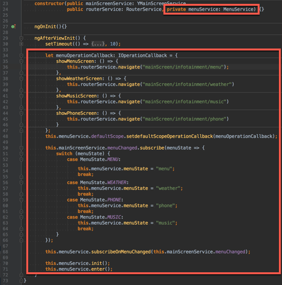Click routerService: RouterService parameter text
The width and height of the screenshot is (282, 285).
tap(124, 9)
